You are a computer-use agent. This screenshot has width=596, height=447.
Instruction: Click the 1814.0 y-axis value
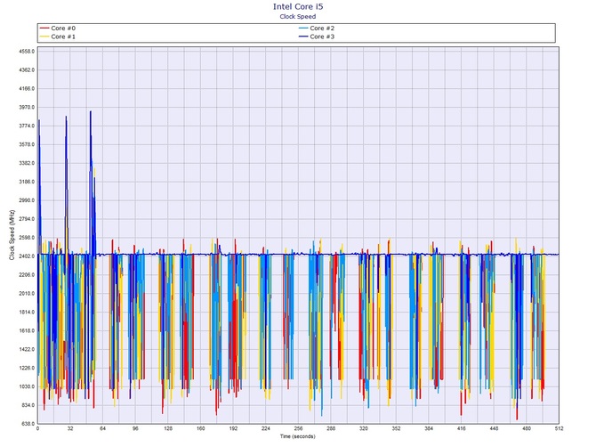28,312
